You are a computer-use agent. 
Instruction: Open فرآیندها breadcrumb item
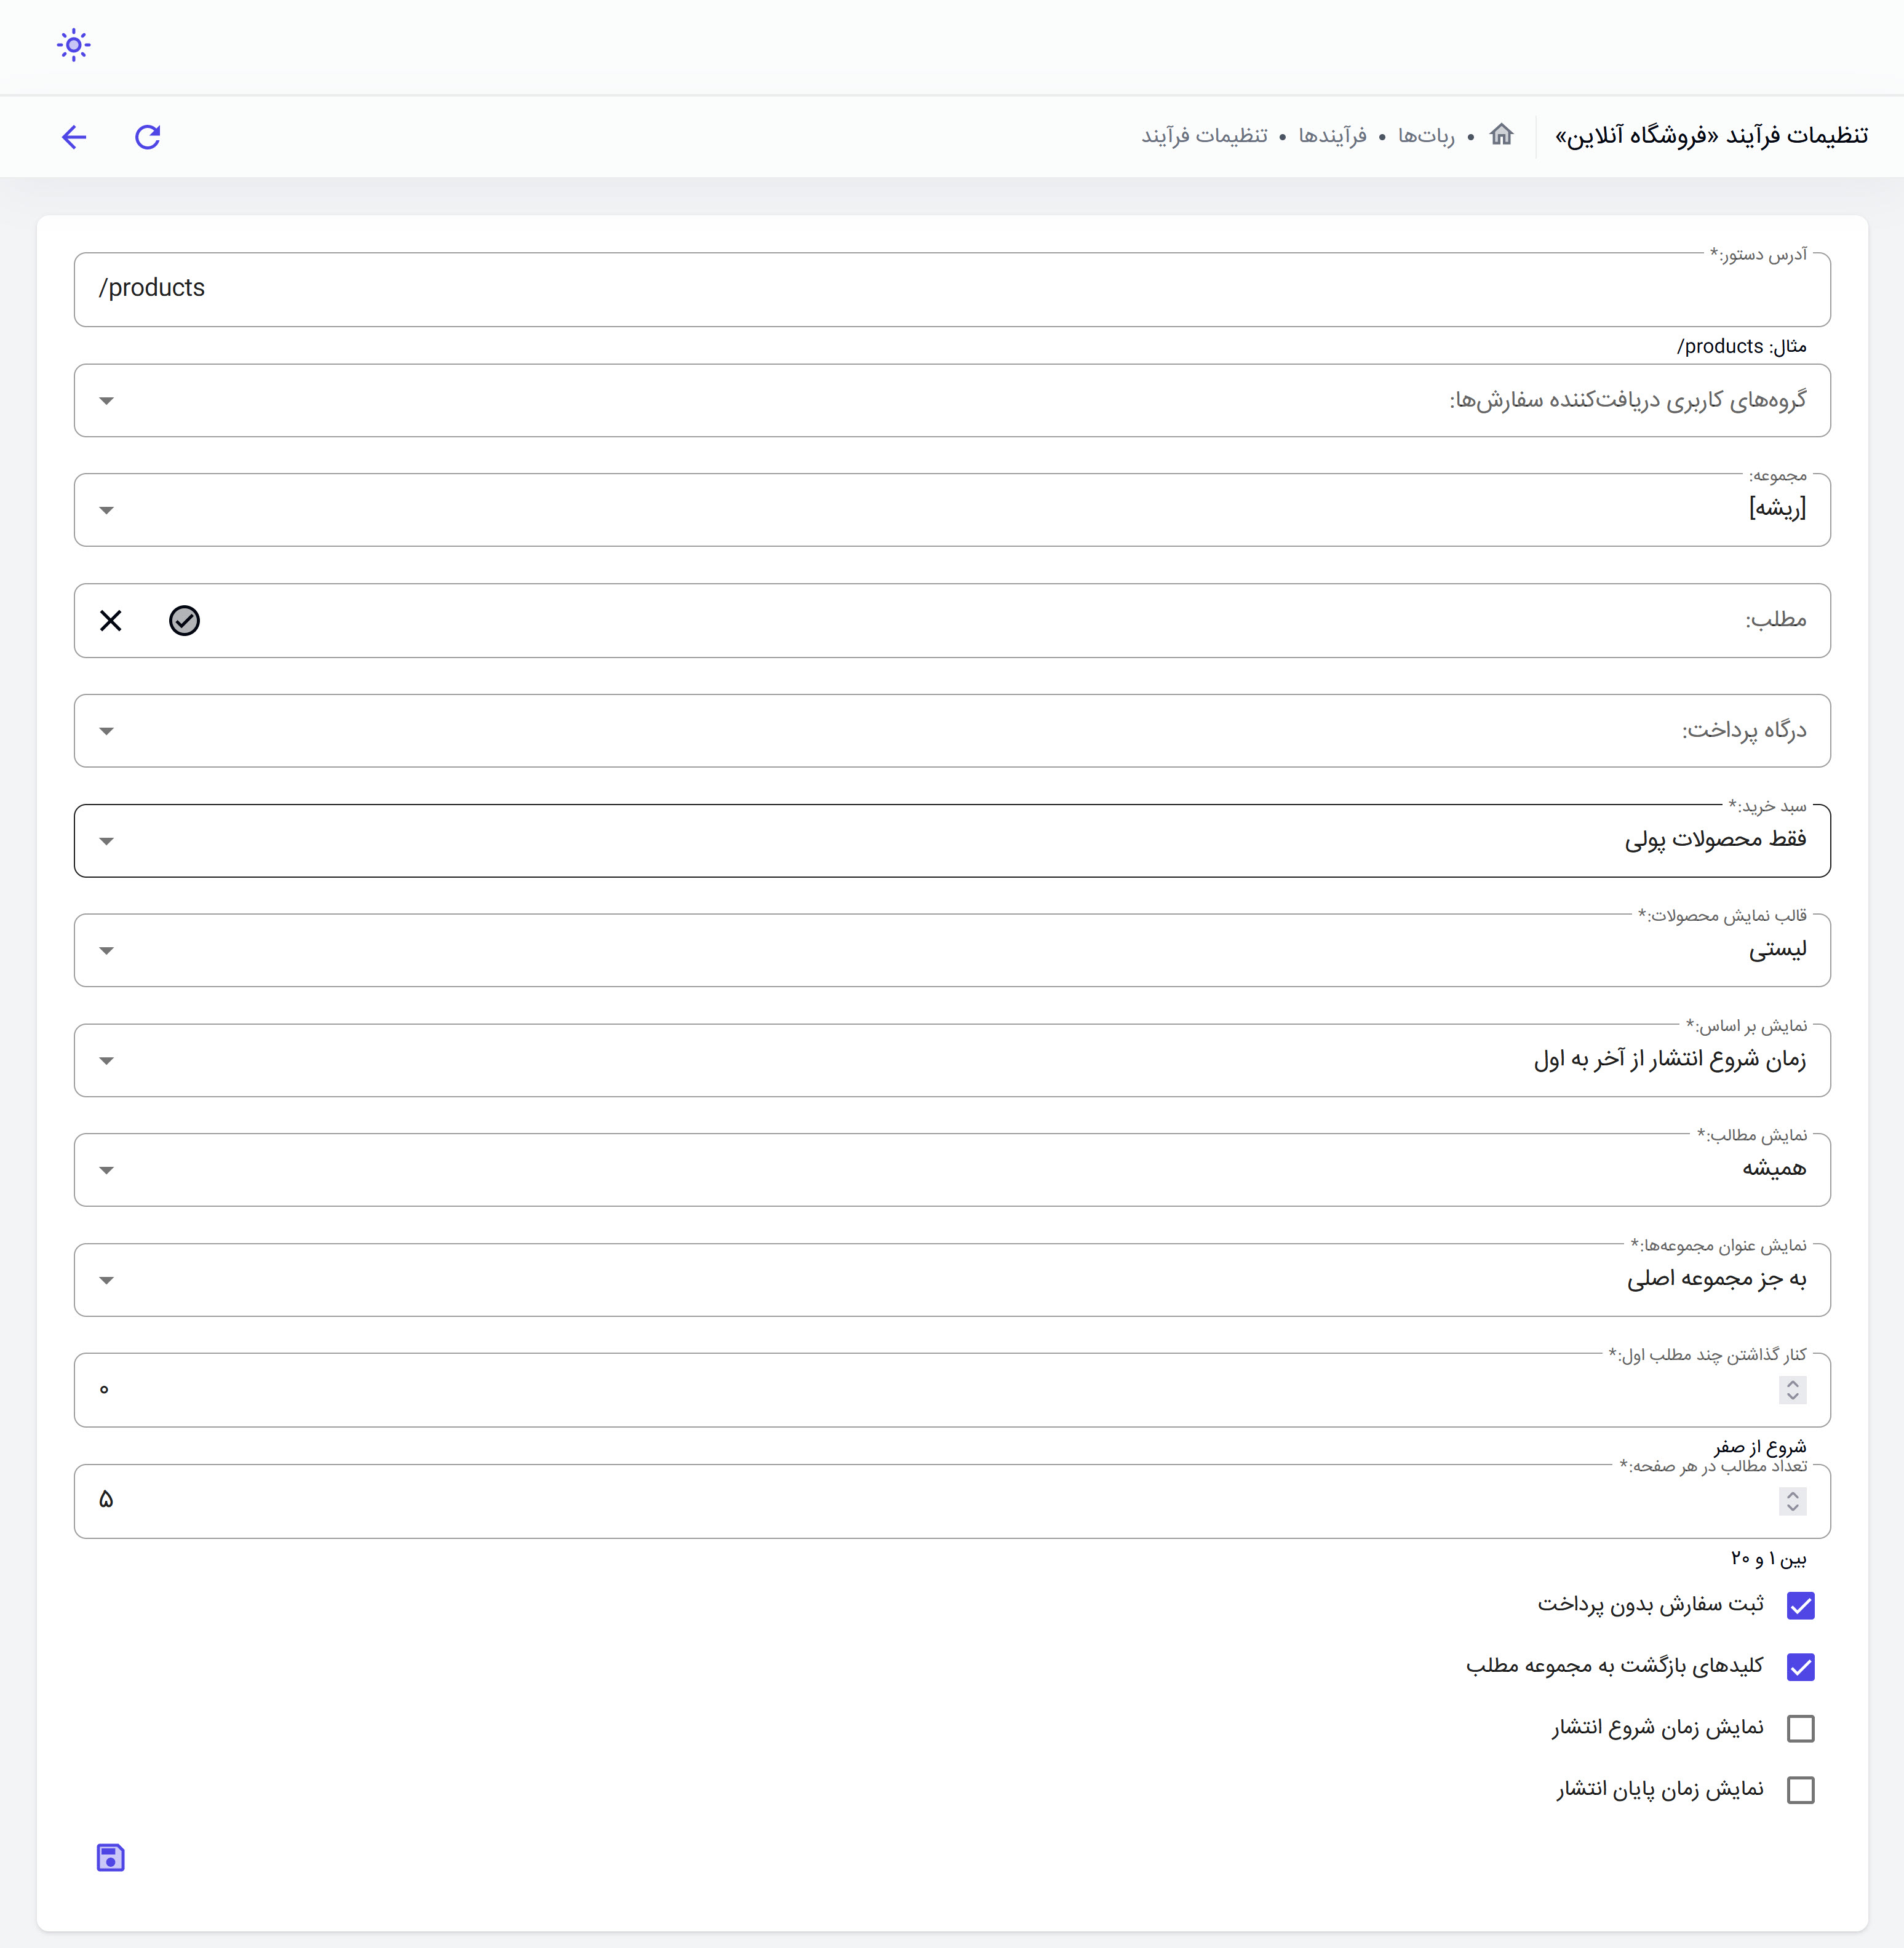[1332, 136]
